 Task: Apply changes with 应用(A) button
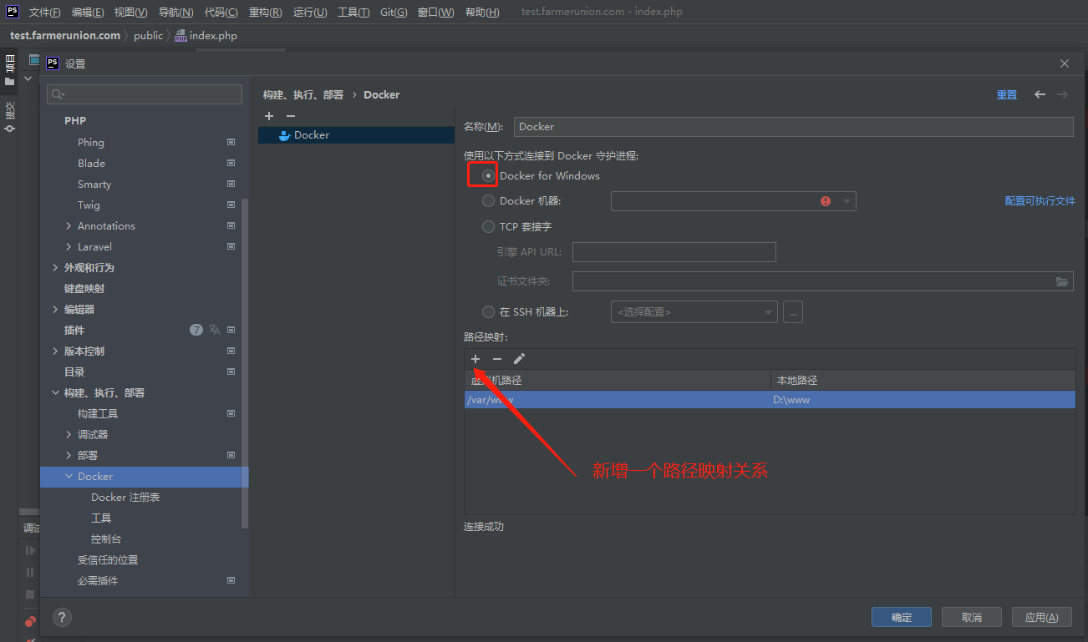[1042, 618]
